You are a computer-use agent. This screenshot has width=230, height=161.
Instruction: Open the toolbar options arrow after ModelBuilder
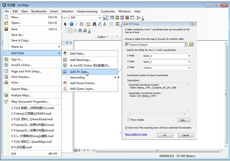(143, 18)
